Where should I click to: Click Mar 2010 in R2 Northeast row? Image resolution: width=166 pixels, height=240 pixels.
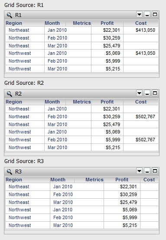pyautogui.click(x=57, y=124)
